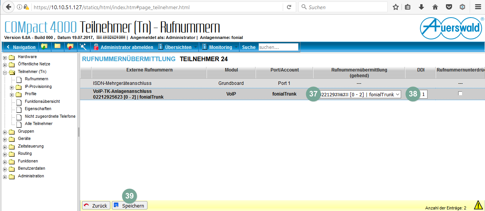The height and width of the screenshot is (211, 485).
Task: Click the green-arrow folder toolbar icon
Action: [x=44, y=47]
